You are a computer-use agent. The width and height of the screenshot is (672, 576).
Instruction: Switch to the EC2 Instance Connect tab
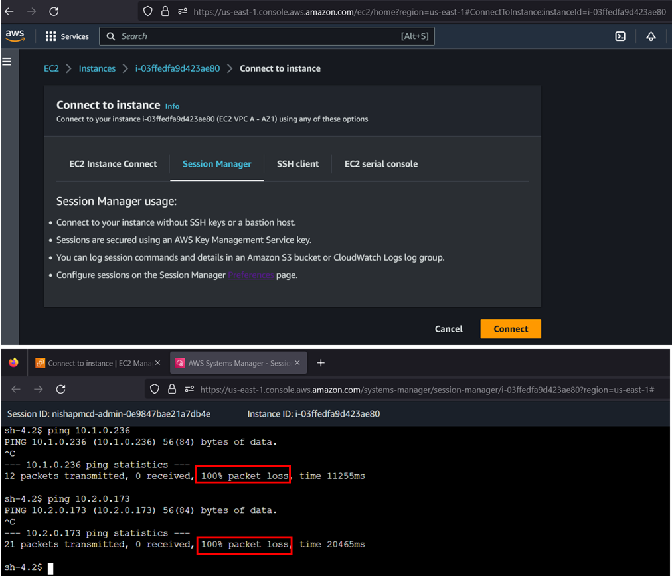(113, 164)
